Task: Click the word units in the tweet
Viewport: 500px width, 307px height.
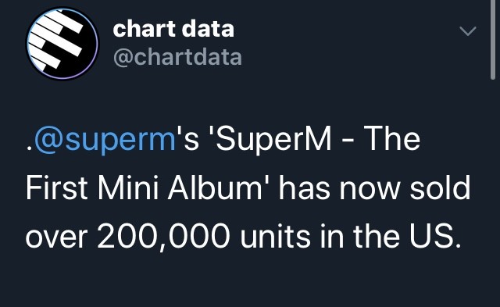Action: (x=276, y=237)
